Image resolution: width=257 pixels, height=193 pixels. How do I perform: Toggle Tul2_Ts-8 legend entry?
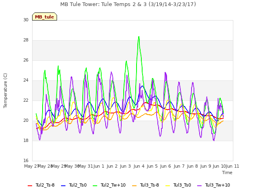coord(41,185)
